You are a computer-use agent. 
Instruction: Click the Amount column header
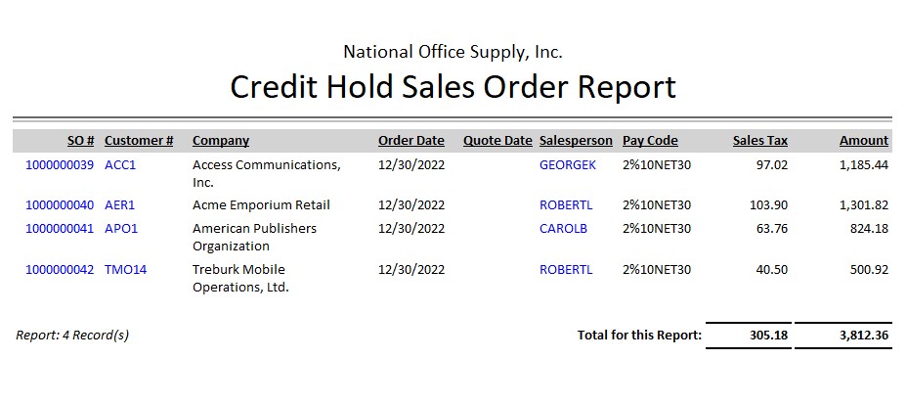click(864, 141)
